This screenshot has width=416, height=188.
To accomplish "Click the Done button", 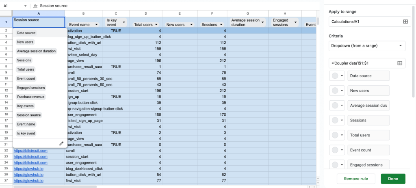I will (393, 179).
